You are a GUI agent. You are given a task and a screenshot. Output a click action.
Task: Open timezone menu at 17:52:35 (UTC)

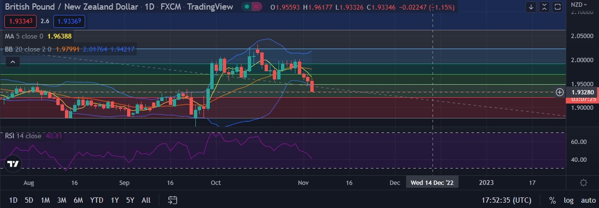pyautogui.click(x=506, y=200)
